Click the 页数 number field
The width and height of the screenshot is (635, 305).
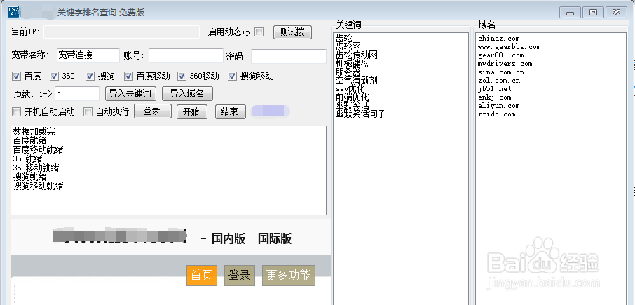pos(77,93)
